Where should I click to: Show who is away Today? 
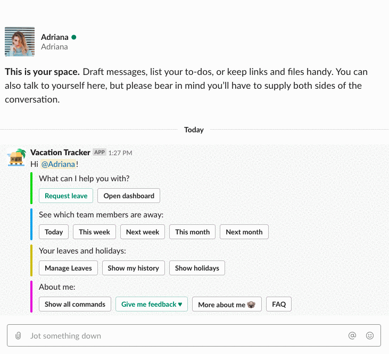pos(54,232)
